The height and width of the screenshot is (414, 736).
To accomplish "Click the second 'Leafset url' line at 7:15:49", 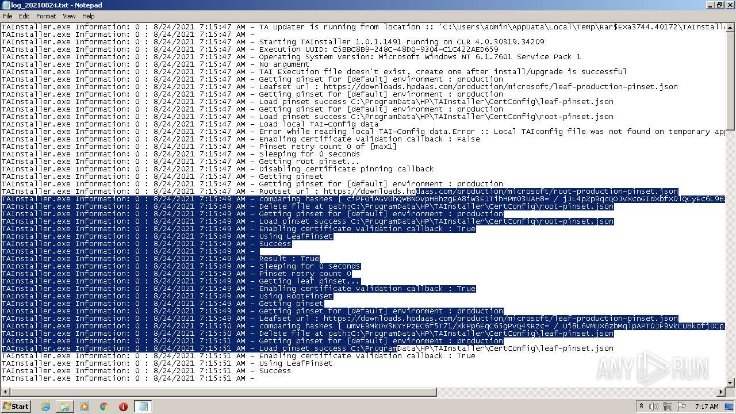I will tap(339, 319).
